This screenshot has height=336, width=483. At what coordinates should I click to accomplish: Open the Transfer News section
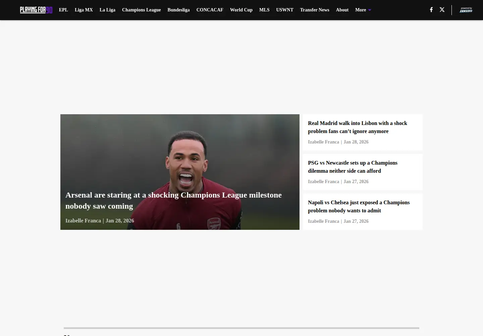(x=315, y=10)
